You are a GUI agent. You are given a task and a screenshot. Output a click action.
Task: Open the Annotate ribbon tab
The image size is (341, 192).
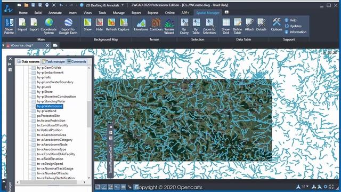pyautogui.click(x=55, y=13)
